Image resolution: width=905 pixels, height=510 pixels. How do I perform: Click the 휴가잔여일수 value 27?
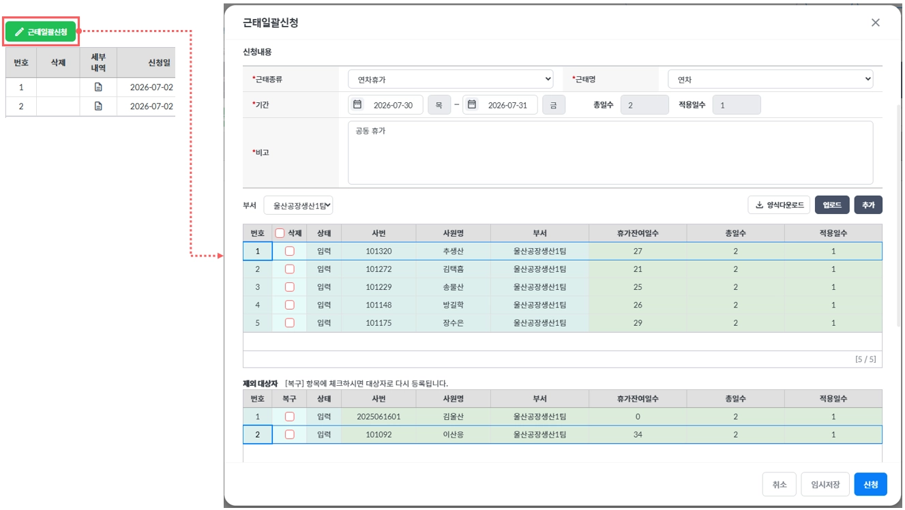tap(638, 251)
